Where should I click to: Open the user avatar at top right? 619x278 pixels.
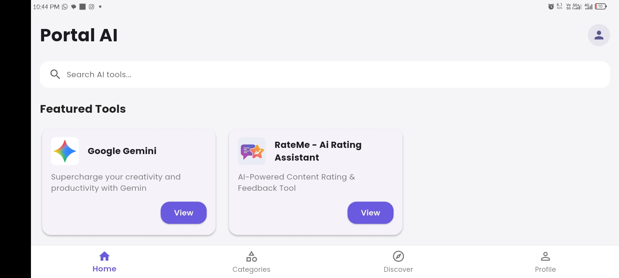(599, 35)
